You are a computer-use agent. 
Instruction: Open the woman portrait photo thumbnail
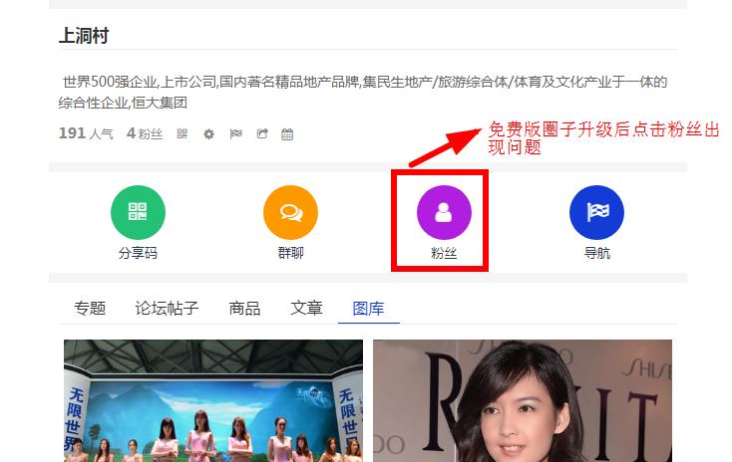click(x=523, y=400)
